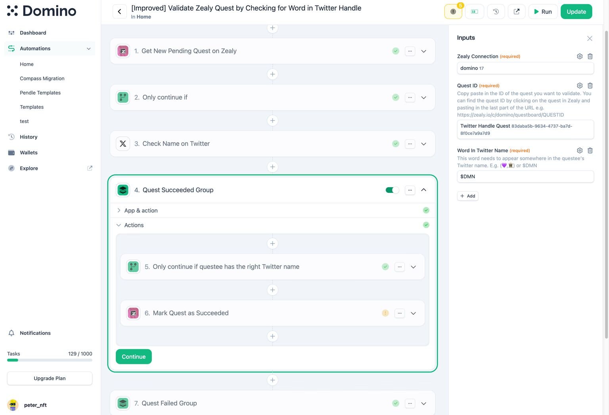Collapse the Automations sidebar section
609x415 pixels.
coord(88,48)
